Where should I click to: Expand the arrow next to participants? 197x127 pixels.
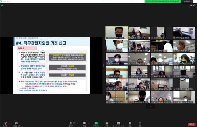click(x=77, y=123)
